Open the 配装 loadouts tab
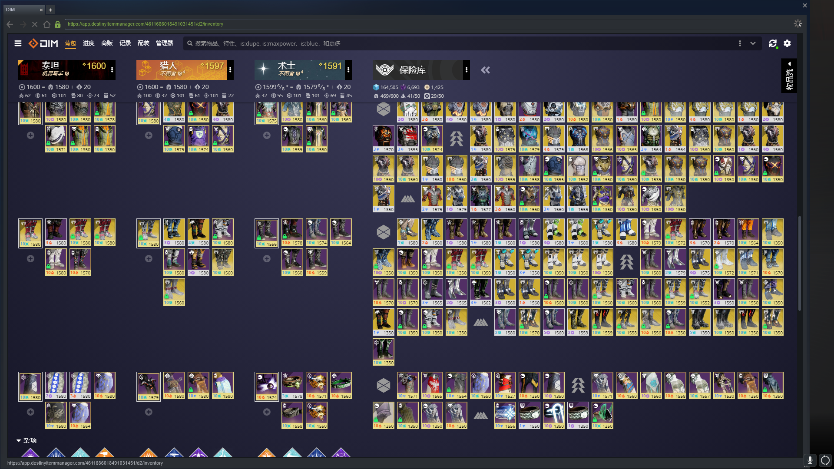This screenshot has width=834, height=469. (x=143, y=43)
